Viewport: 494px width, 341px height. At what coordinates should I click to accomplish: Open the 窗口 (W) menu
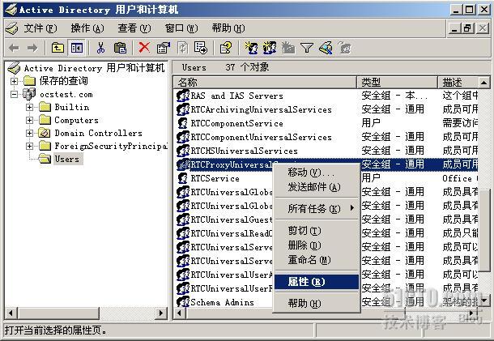point(181,28)
